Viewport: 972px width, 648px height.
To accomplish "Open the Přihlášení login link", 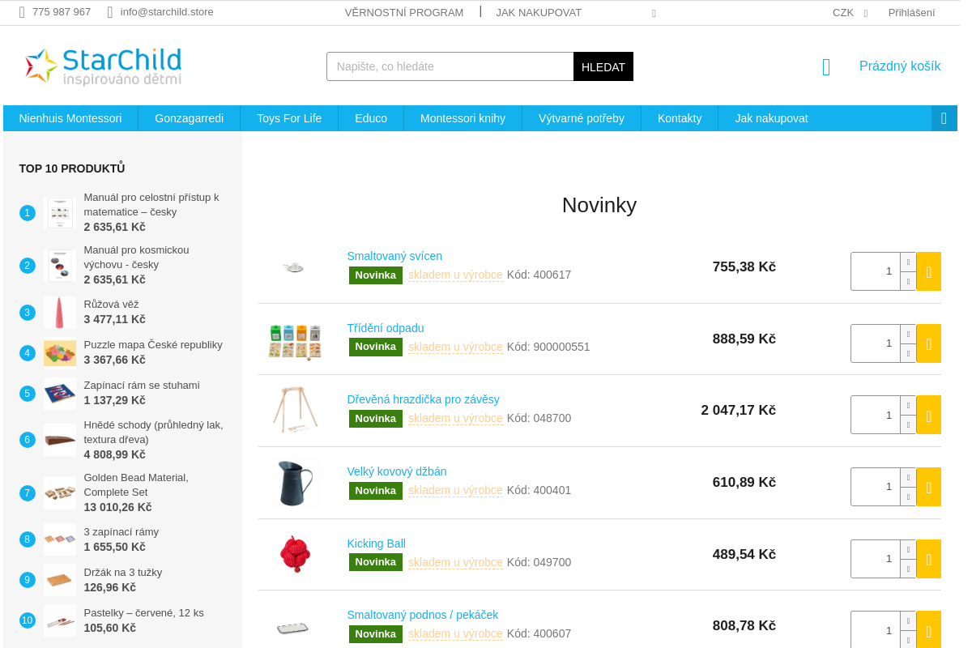I will (x=911, y=12).
